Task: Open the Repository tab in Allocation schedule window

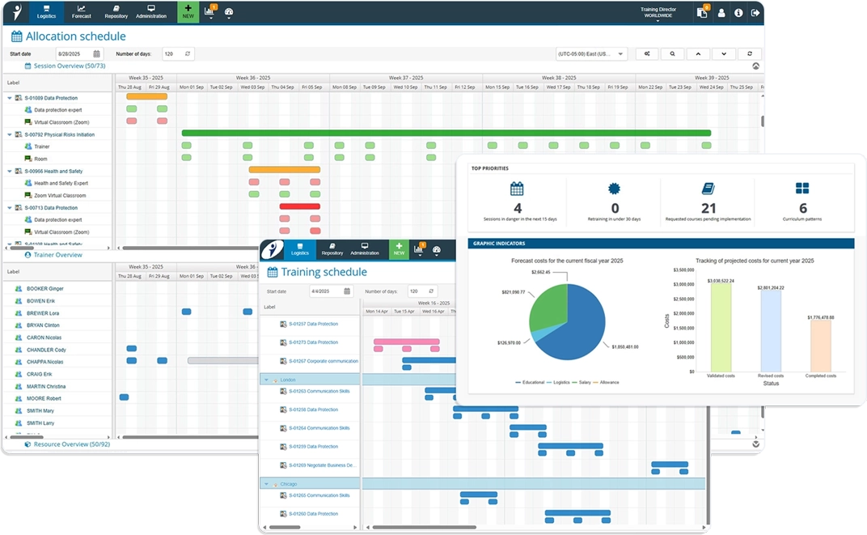Action: [x=116, y=12]
